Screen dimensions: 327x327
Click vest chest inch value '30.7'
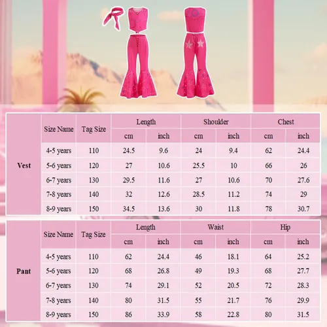click(x=303, y=209)
